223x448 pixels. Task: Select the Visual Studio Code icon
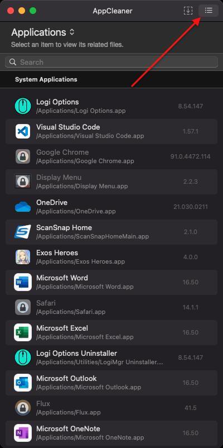[x=23, y=131]
